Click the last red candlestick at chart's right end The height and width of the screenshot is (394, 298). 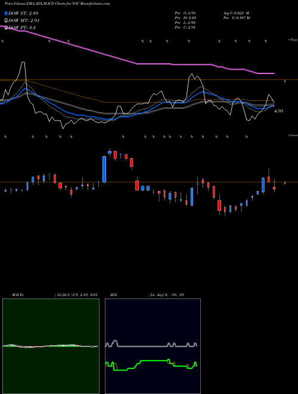(x=274, y=188)
